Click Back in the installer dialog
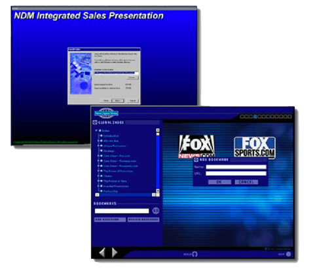This screenshot has height=270, width=315. pos(106,100)
